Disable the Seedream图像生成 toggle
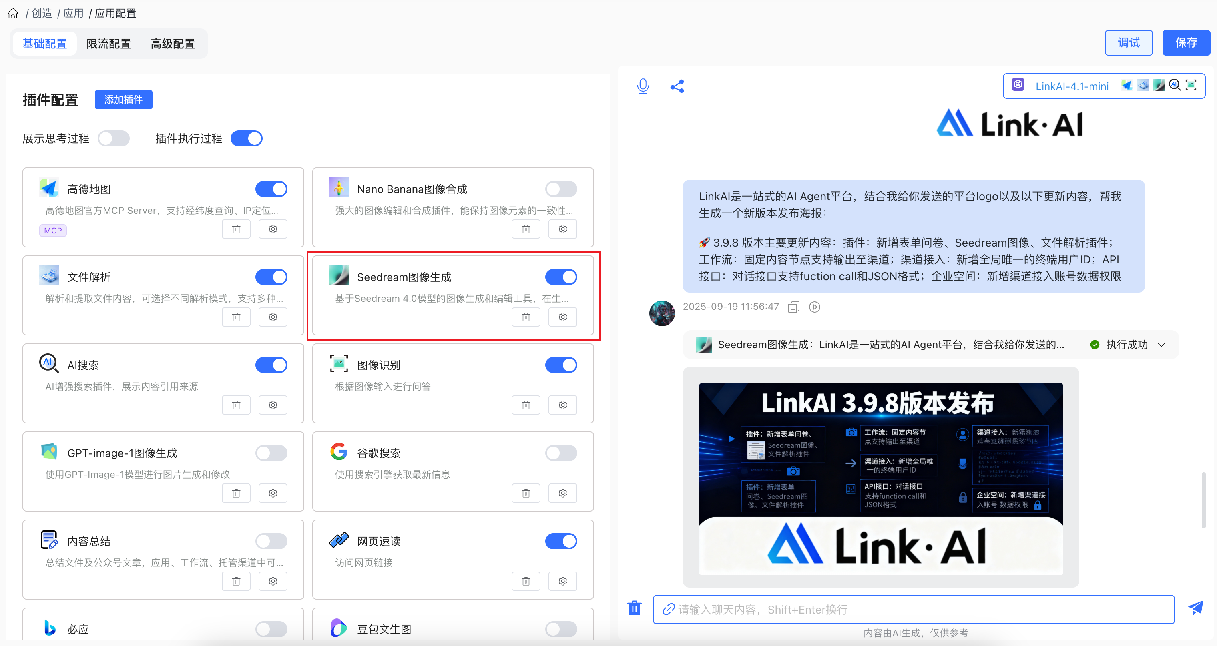The height and width of the screenshot is (646, 1217). pos(561,277)
